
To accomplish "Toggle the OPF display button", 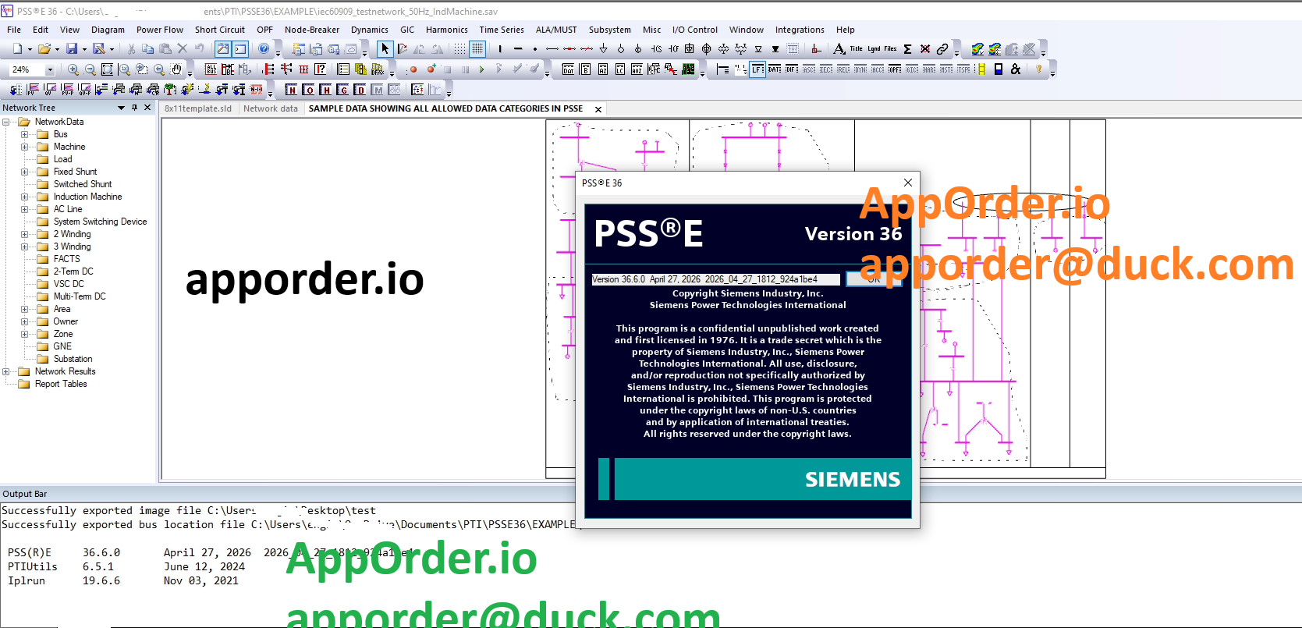I will coord(895,69).
